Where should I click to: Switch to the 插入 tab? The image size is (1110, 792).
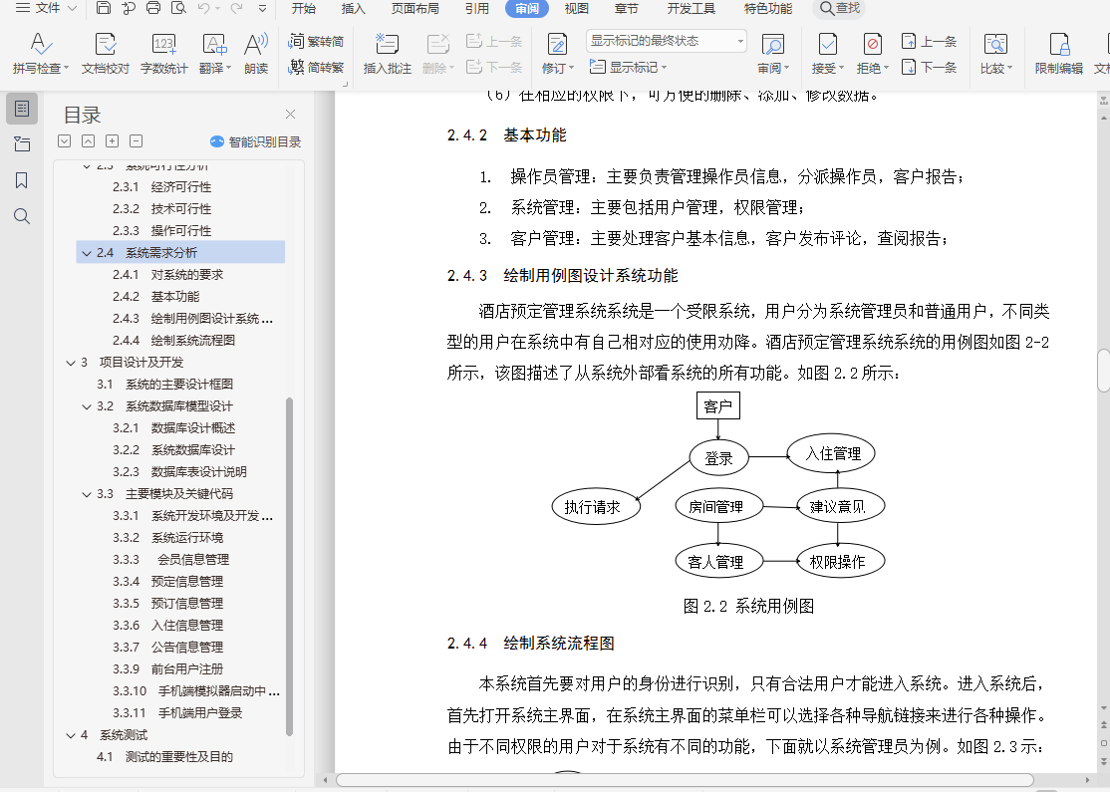click(x=354, y=9)
